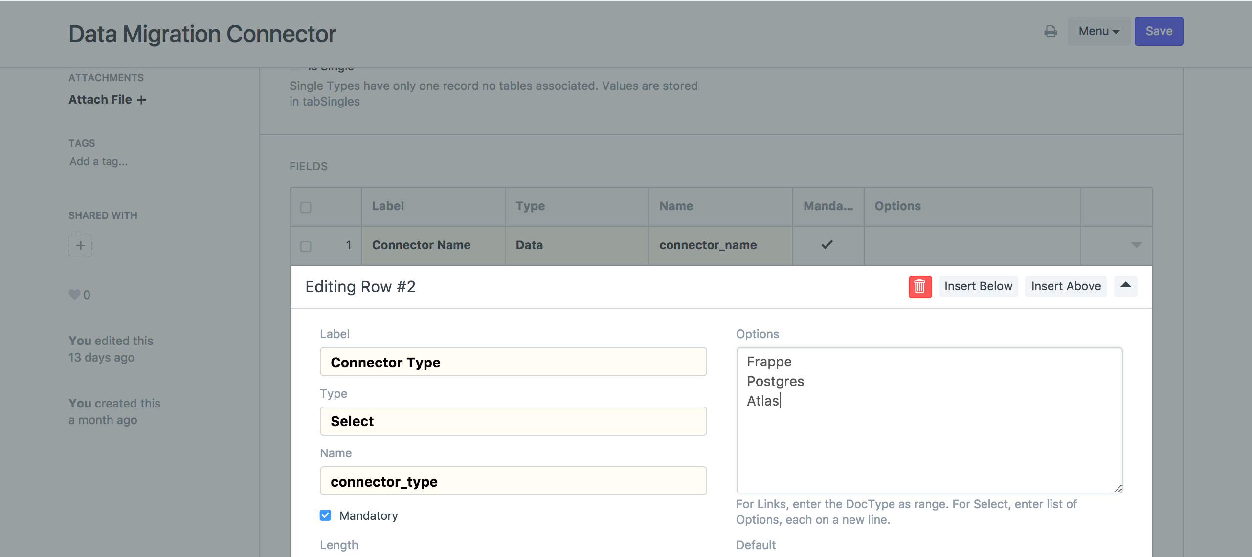This screenshot has width=1252, height=557.
Task: Open the Type dropdown showing Select
Action: [513, 421]
